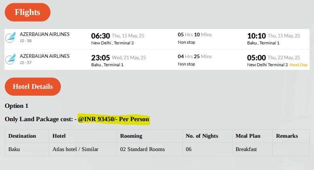The width and height of the screenshot is (314, 170).
Task: Select the 05:00 New Delhi arrival time
Action: click(x=257, y=58)
